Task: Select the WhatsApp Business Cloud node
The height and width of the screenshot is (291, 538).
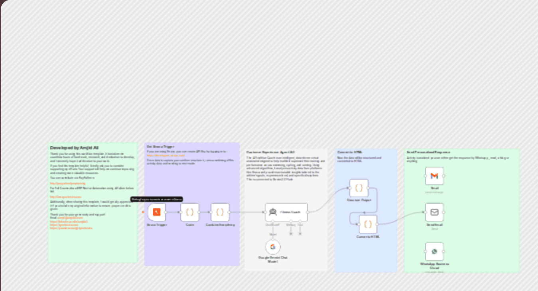Action: (434, 251)
